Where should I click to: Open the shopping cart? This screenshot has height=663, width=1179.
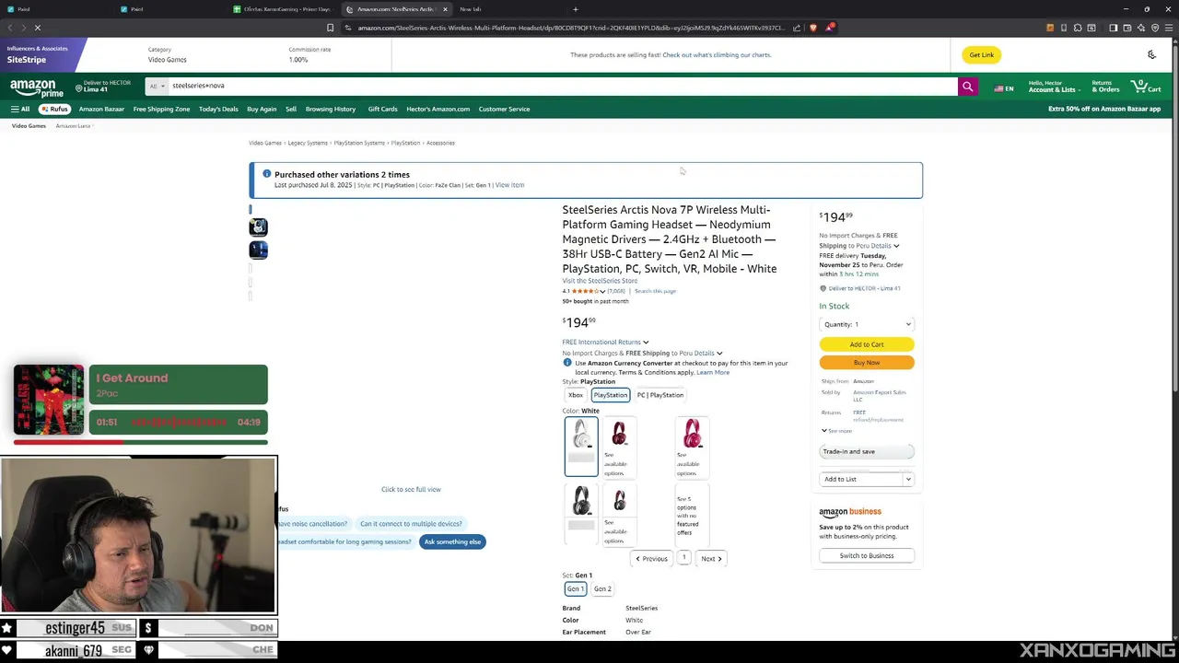(1148, 87)
